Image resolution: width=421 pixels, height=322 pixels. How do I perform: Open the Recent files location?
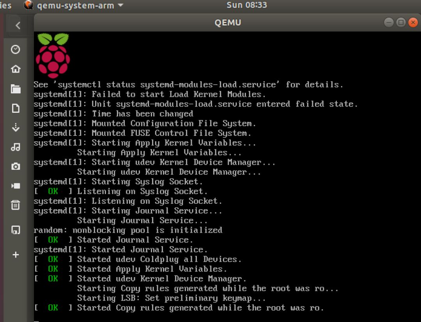click(16, 50)
